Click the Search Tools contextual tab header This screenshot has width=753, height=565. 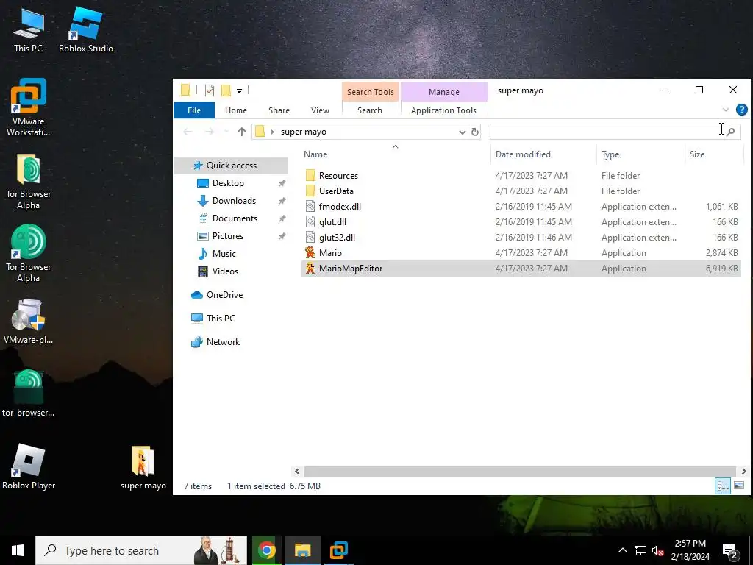click(x=371, y=91)
